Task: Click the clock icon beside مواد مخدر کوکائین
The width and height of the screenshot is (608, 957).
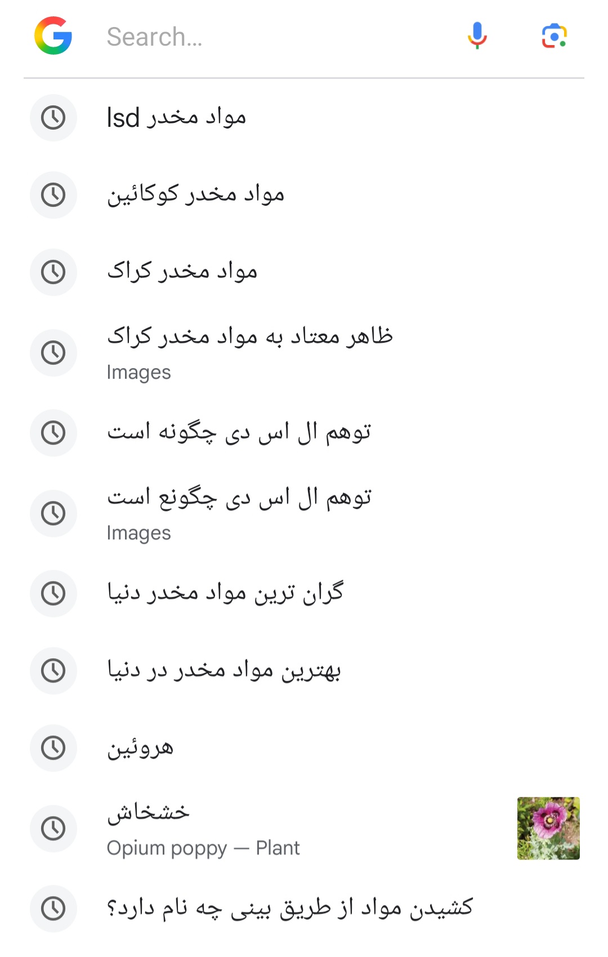Action: [x=53, y=195]
